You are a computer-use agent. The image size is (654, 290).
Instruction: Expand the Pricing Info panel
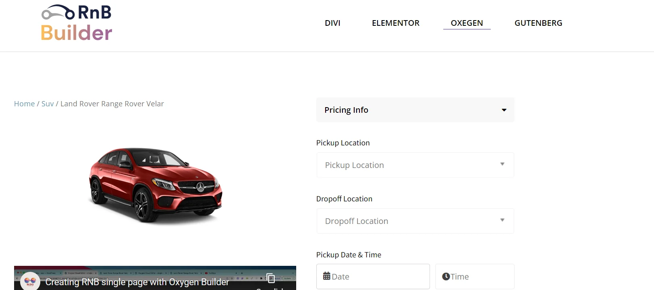415,110
